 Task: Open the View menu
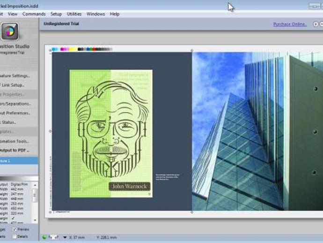13,14
